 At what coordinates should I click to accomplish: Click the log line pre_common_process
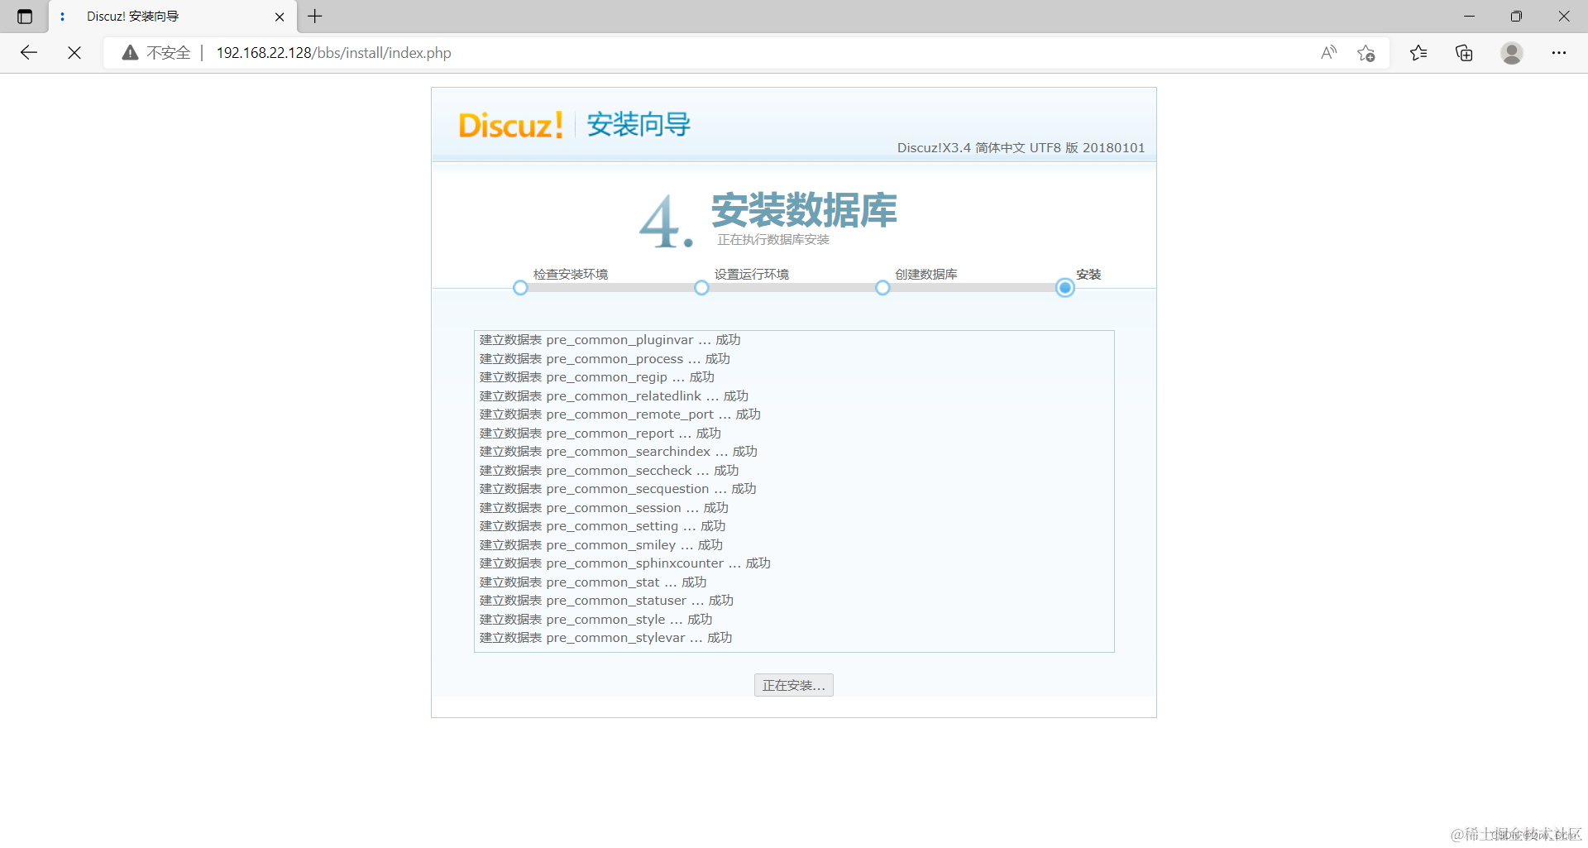tap(605, 359)
